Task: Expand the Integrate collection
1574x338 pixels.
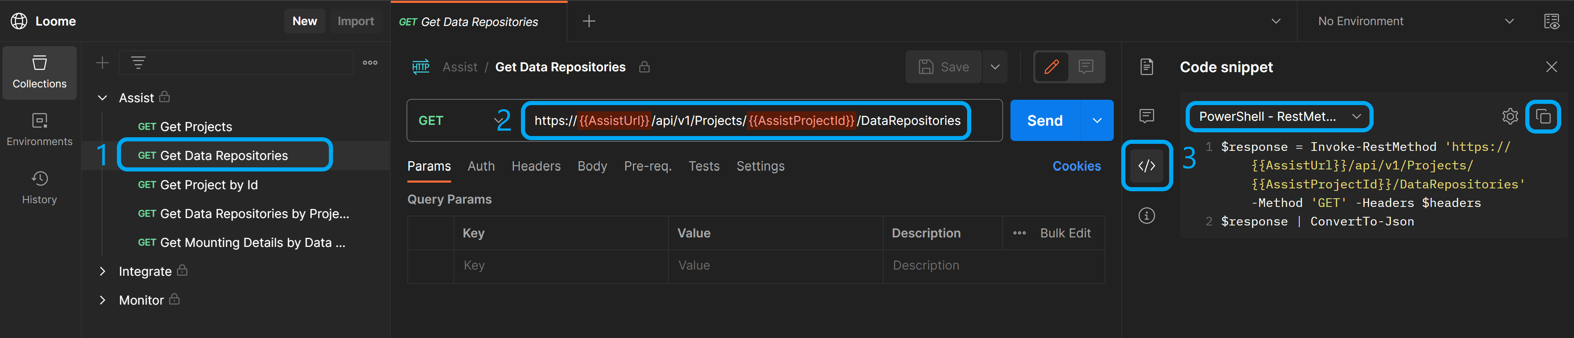Action: point(102,272)
